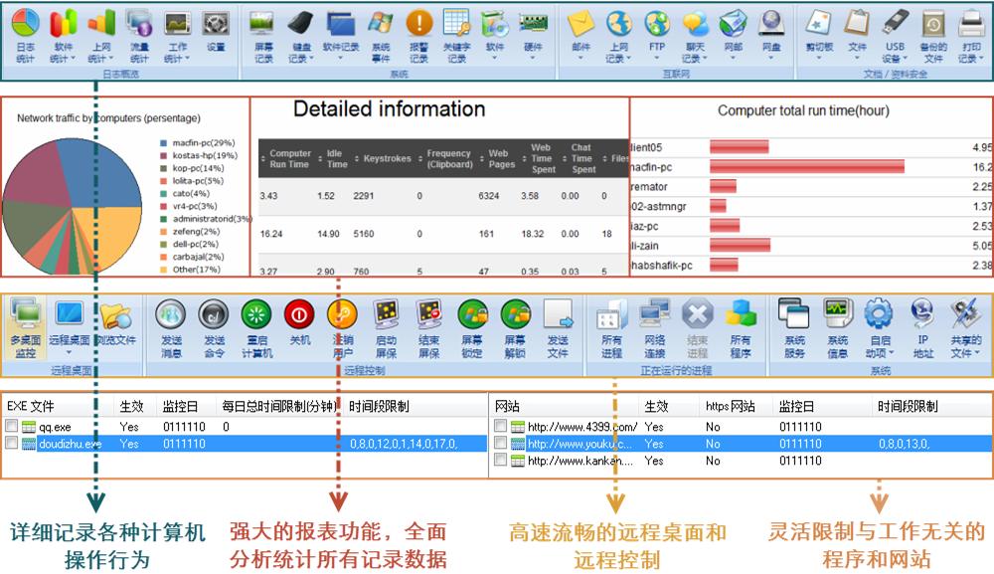Click the 结束进程 end process icon
Screen dimensions: 994x574
pos(698,314)
